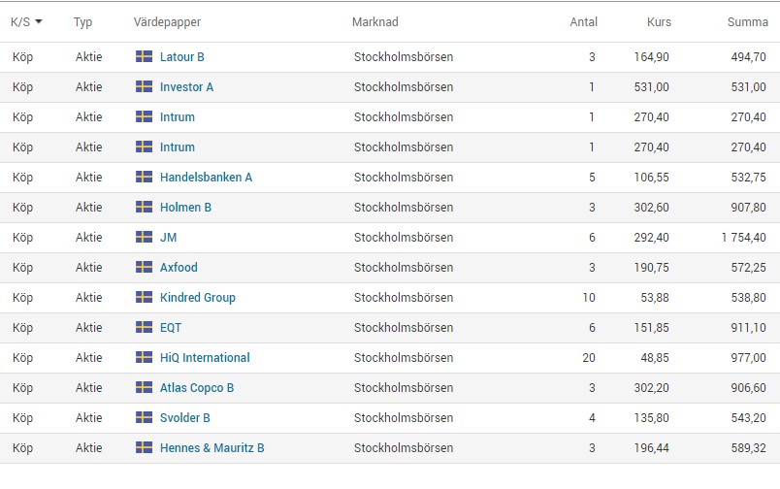Click the flag icon next to Holmen B
Screen dimensions: 780x489
tap(145, 207)
